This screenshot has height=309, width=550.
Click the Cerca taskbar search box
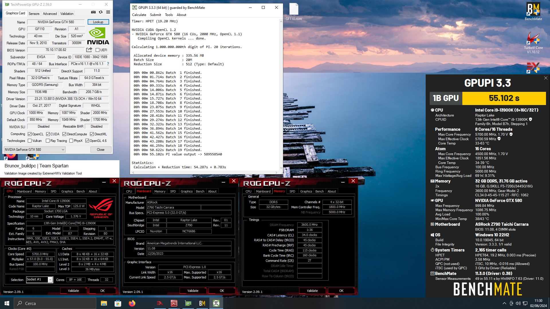point(55,303)
